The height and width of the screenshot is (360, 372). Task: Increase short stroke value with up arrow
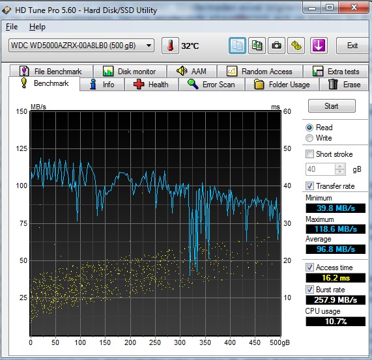click(x=340, y=167)
